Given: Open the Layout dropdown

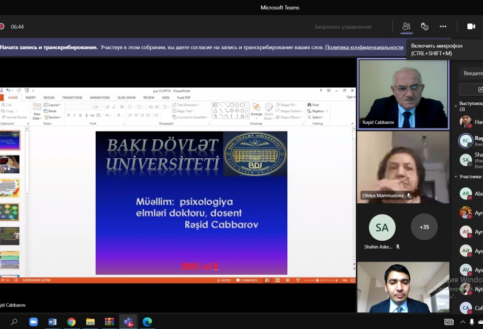Looking at the screenshot, I should (52, 105).
